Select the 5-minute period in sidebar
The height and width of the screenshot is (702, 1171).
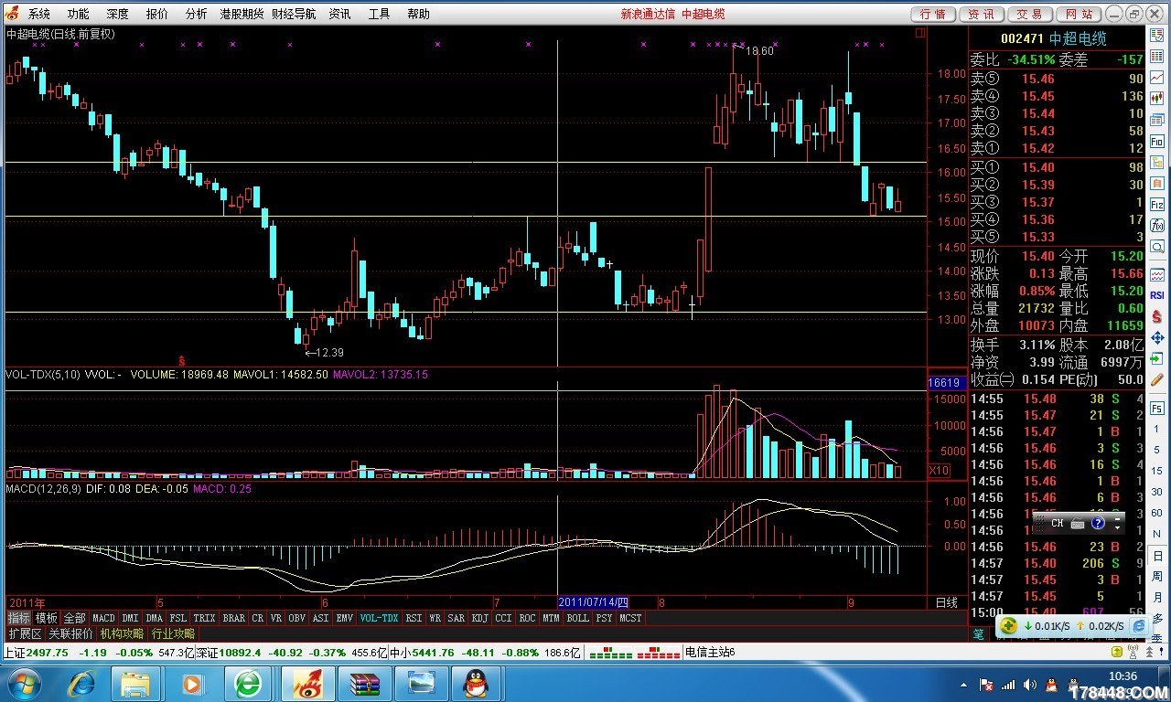click(1157, 449)
